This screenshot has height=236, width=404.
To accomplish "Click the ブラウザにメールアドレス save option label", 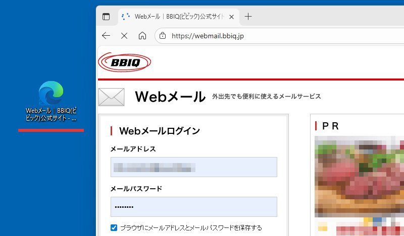I will 191,228.
